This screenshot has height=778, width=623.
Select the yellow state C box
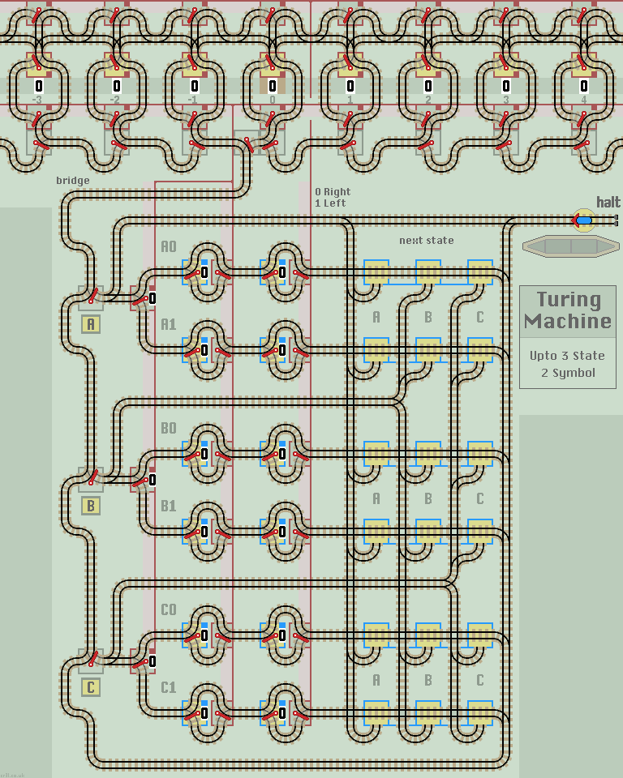pyautogui.click(x=91, y=688)
